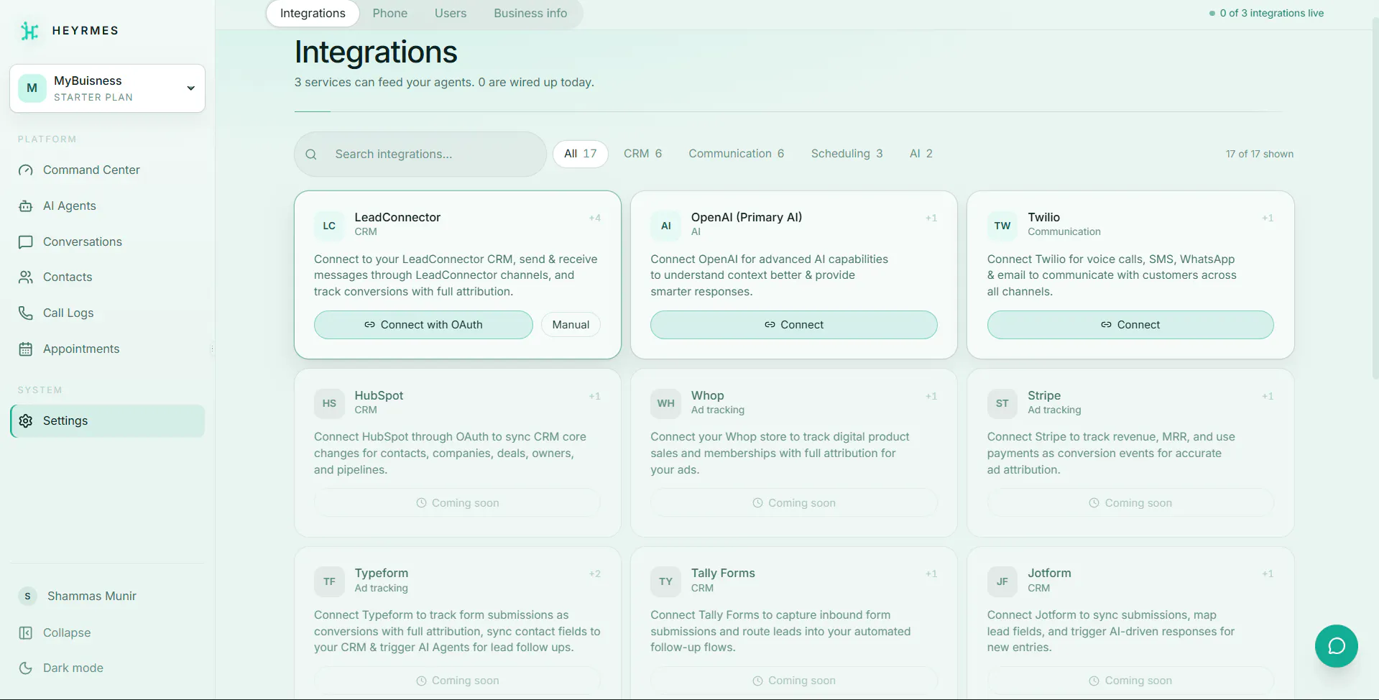Click the WH Whop badge
This screenshot has width=1379, height=700.
pos(666,403)
